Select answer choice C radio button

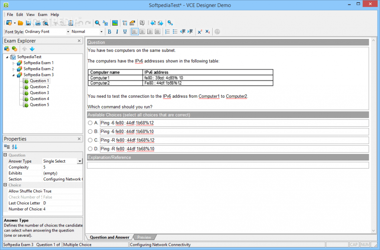pos(90,140)
